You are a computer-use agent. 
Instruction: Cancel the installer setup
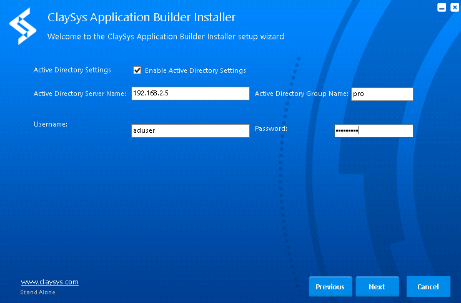429,287
